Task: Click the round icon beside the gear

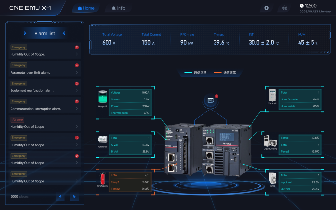Action: point(284,8)
